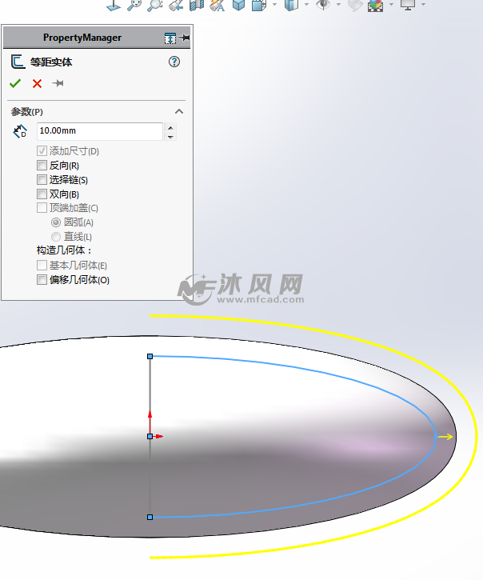Increase offset distance with up spinner
Screen dimensions: 483x580
pos(170,128)
